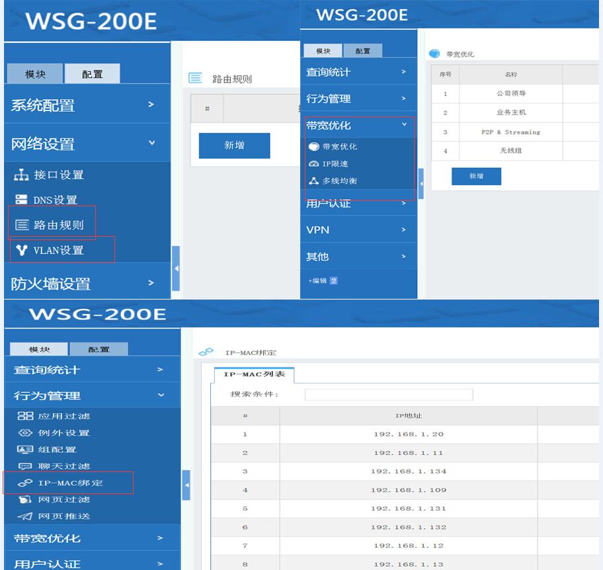Expand the 其他 menu section
This screenshot has width=603, height=570.
358,257
